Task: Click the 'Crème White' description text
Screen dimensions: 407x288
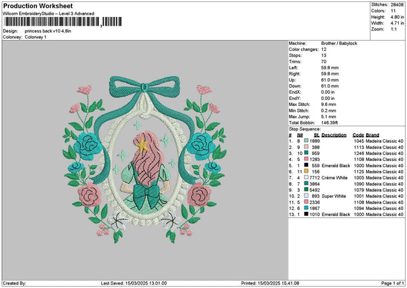Action: click(x=334, y=178)
